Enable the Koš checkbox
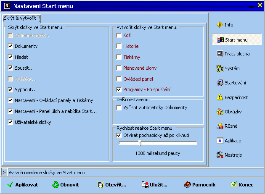The image size is (265, 194). [119, 35]
